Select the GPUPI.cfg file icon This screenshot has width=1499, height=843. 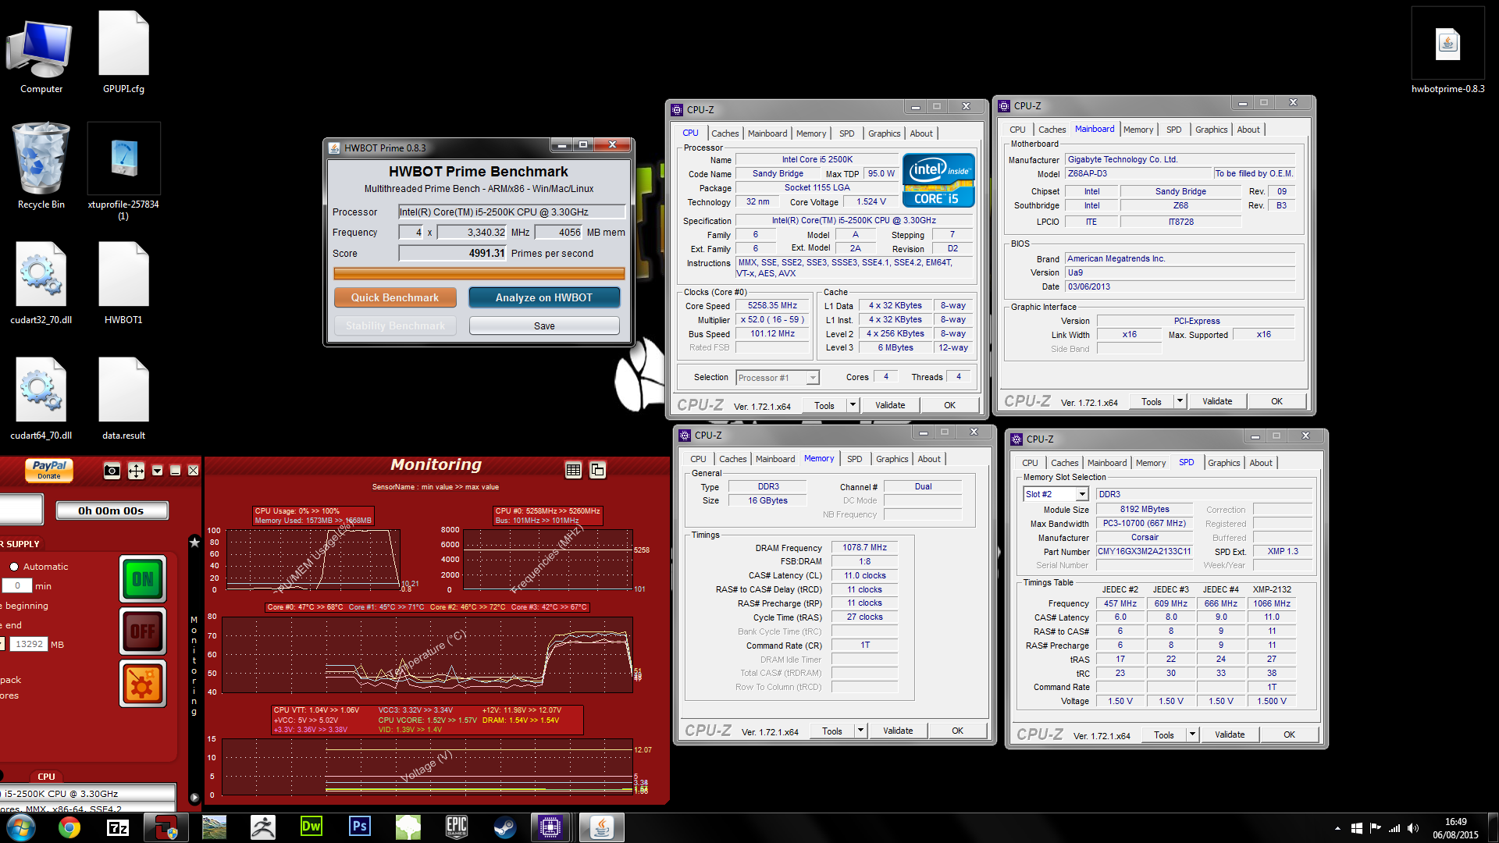pos(123,53)
